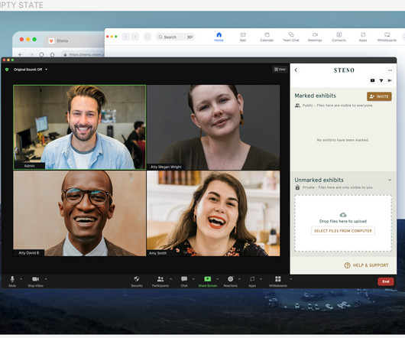405x338 pixels.
Task: Open Mail tab in Zoom window
Action: point(243,37)
